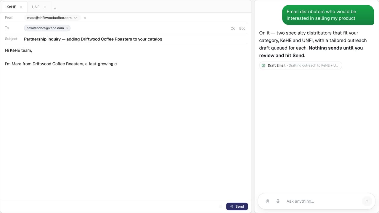This screenshot has height=213, width=379.
Task: Add a Bcc recipient line
Action: point(242,28)
